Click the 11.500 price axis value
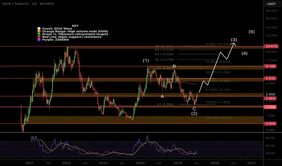The width and height of the screenshot is (282, 166). [x=271, y=61]
